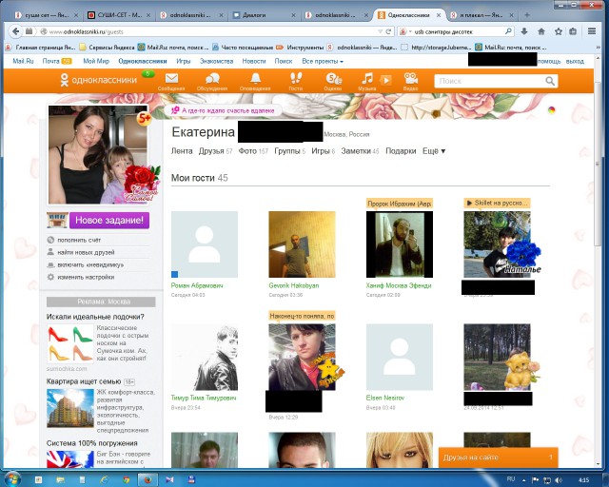Click the помощь link
Image resolution: width=609 pixels, height=487 pixels.
549,62
